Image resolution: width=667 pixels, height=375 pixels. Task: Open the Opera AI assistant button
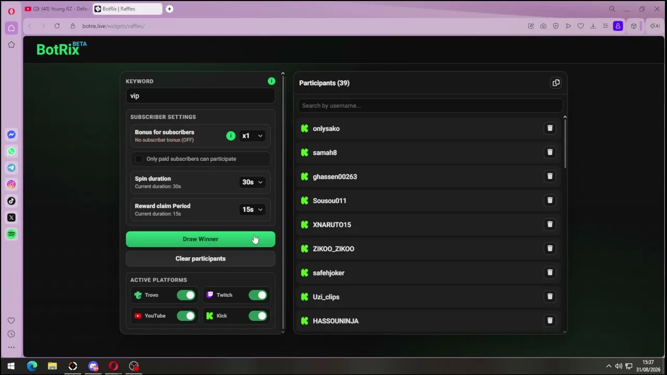[655, 26]
